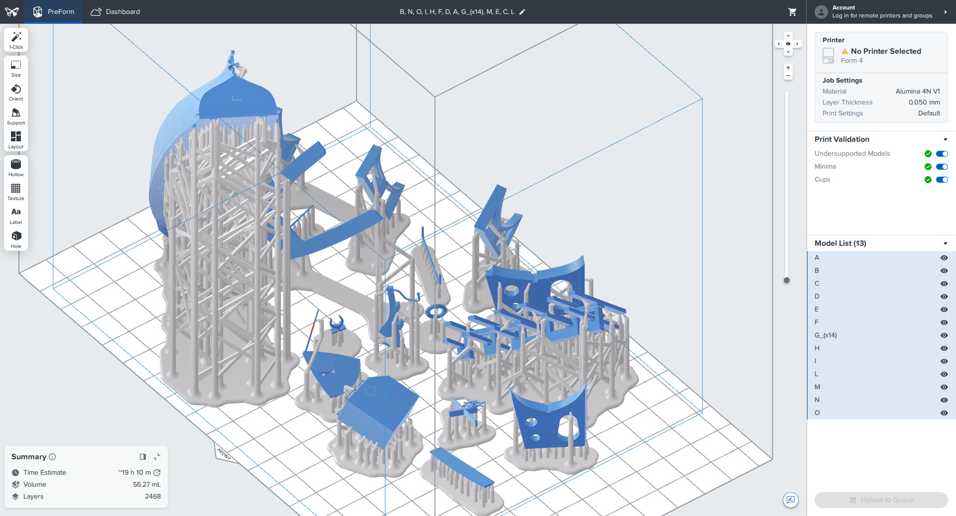
Task: Open the Texture tool
Action: [x=16, y=192]
